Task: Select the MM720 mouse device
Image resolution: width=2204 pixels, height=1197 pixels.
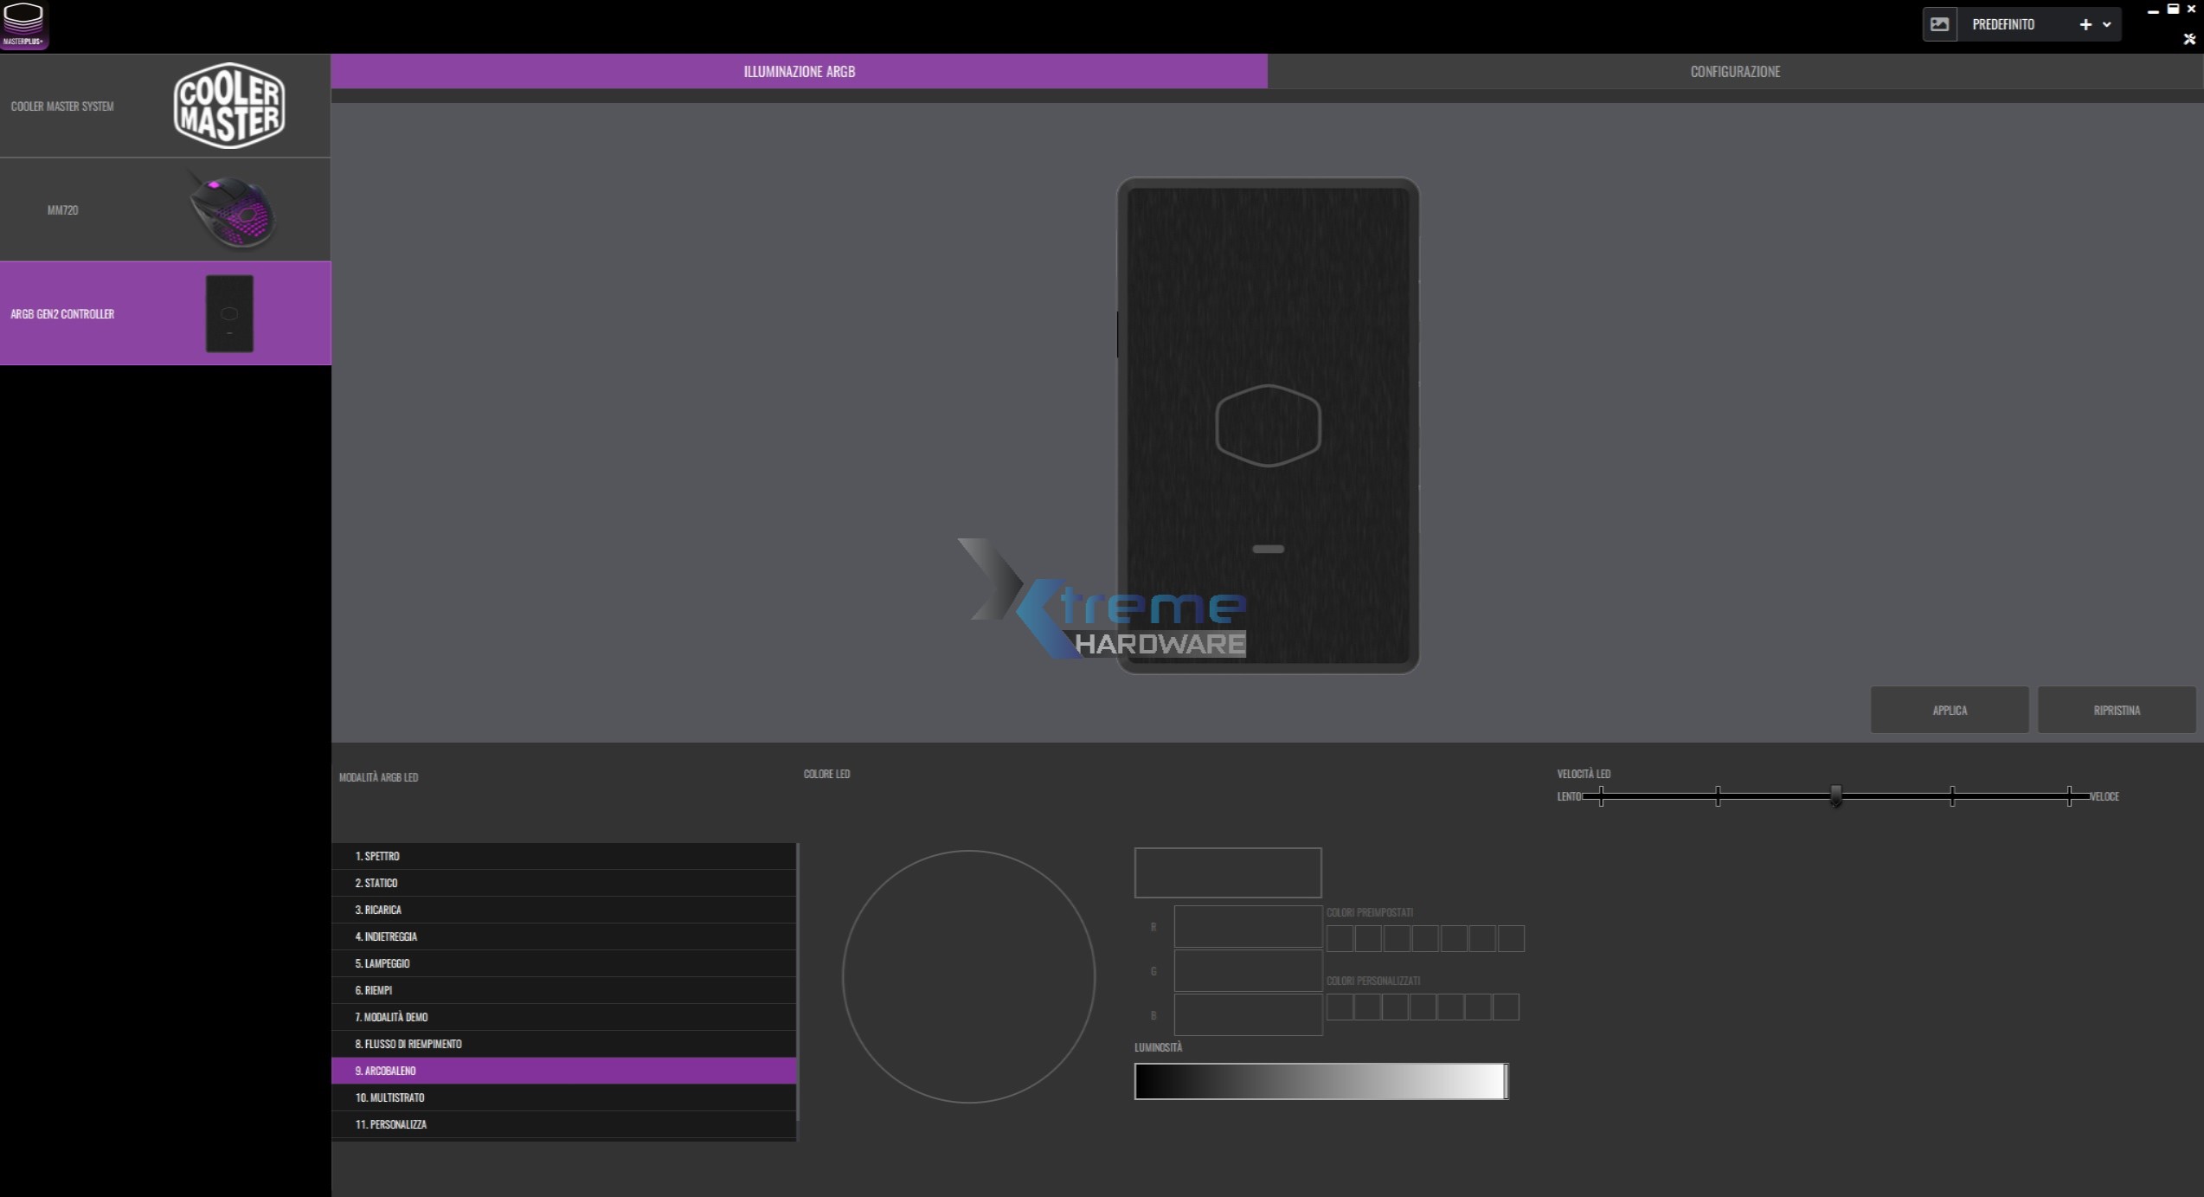Action: click(x=164, y=209)
